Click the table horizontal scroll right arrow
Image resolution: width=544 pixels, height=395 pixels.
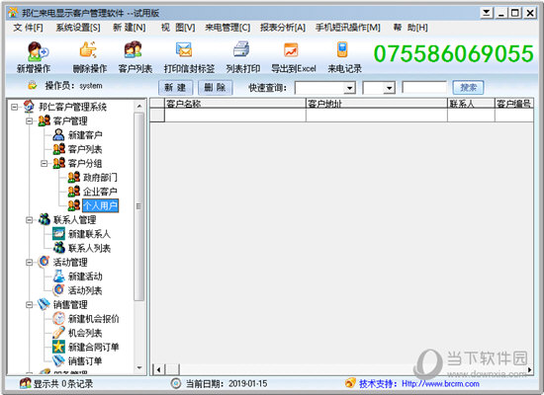point(529,369)
